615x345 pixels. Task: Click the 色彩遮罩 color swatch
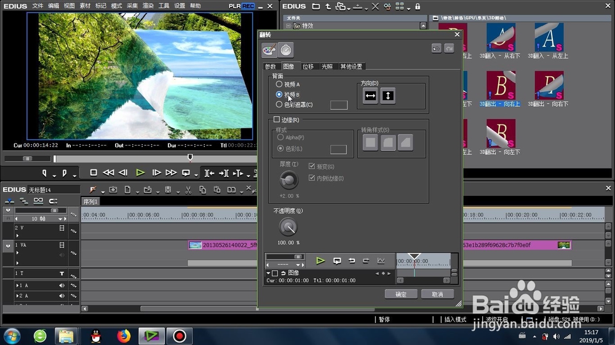(338, 105)
